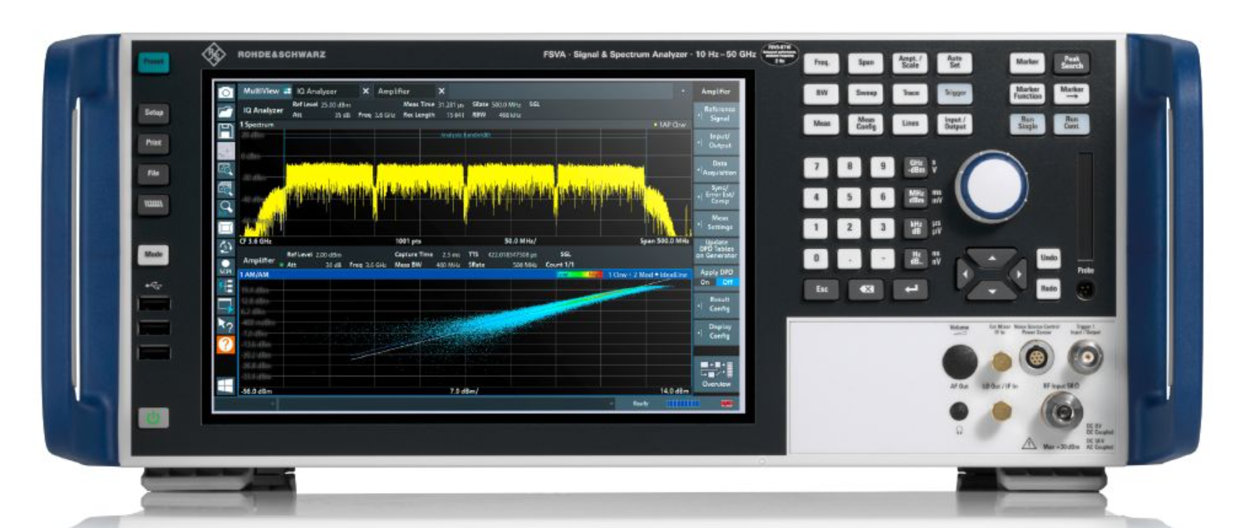Touch the Volume knob
Viewport: 1243px width, 528px height.
pyautogui.click(x=959, y=361)
